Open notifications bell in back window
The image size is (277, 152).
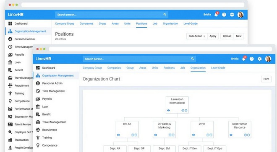pos(216,15)
